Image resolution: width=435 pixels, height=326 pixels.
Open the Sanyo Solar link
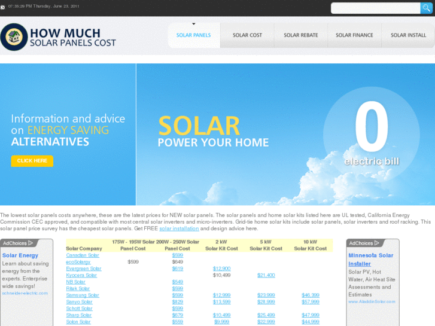pyautogui.click(x=79, y=302)
